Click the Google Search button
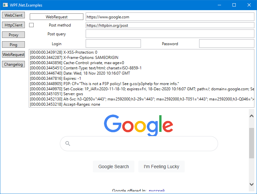 (113, 167)
